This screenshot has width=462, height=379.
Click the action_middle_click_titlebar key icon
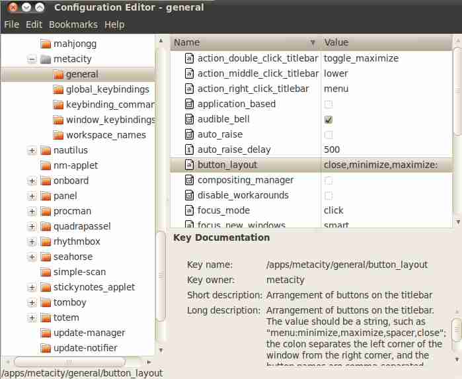tap(189, 73)
